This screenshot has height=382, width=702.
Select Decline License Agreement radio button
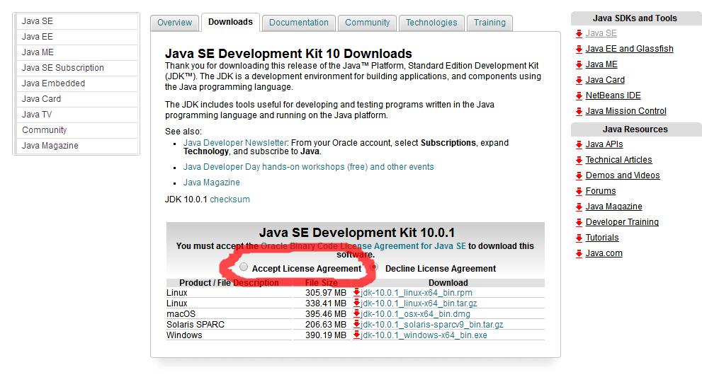coord(375,267)
